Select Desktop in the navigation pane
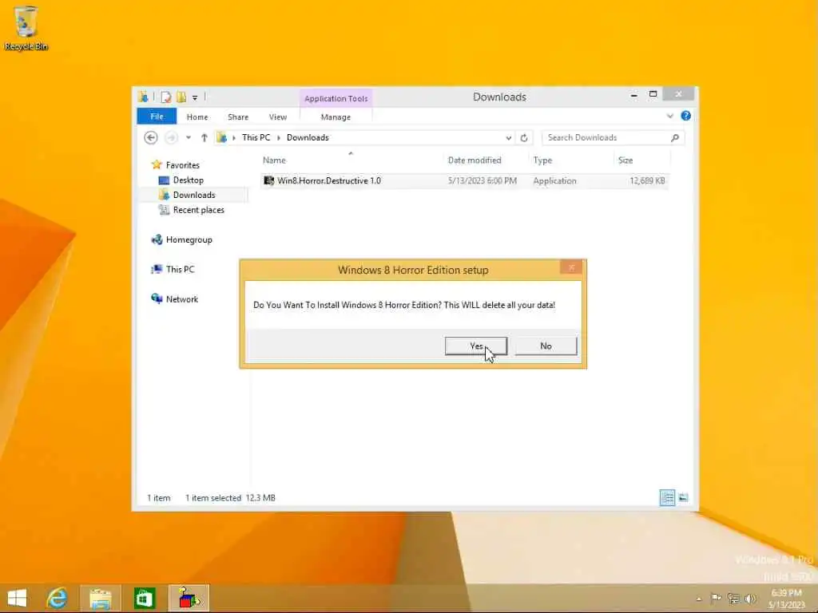818x613 pixels. point(189,180)
